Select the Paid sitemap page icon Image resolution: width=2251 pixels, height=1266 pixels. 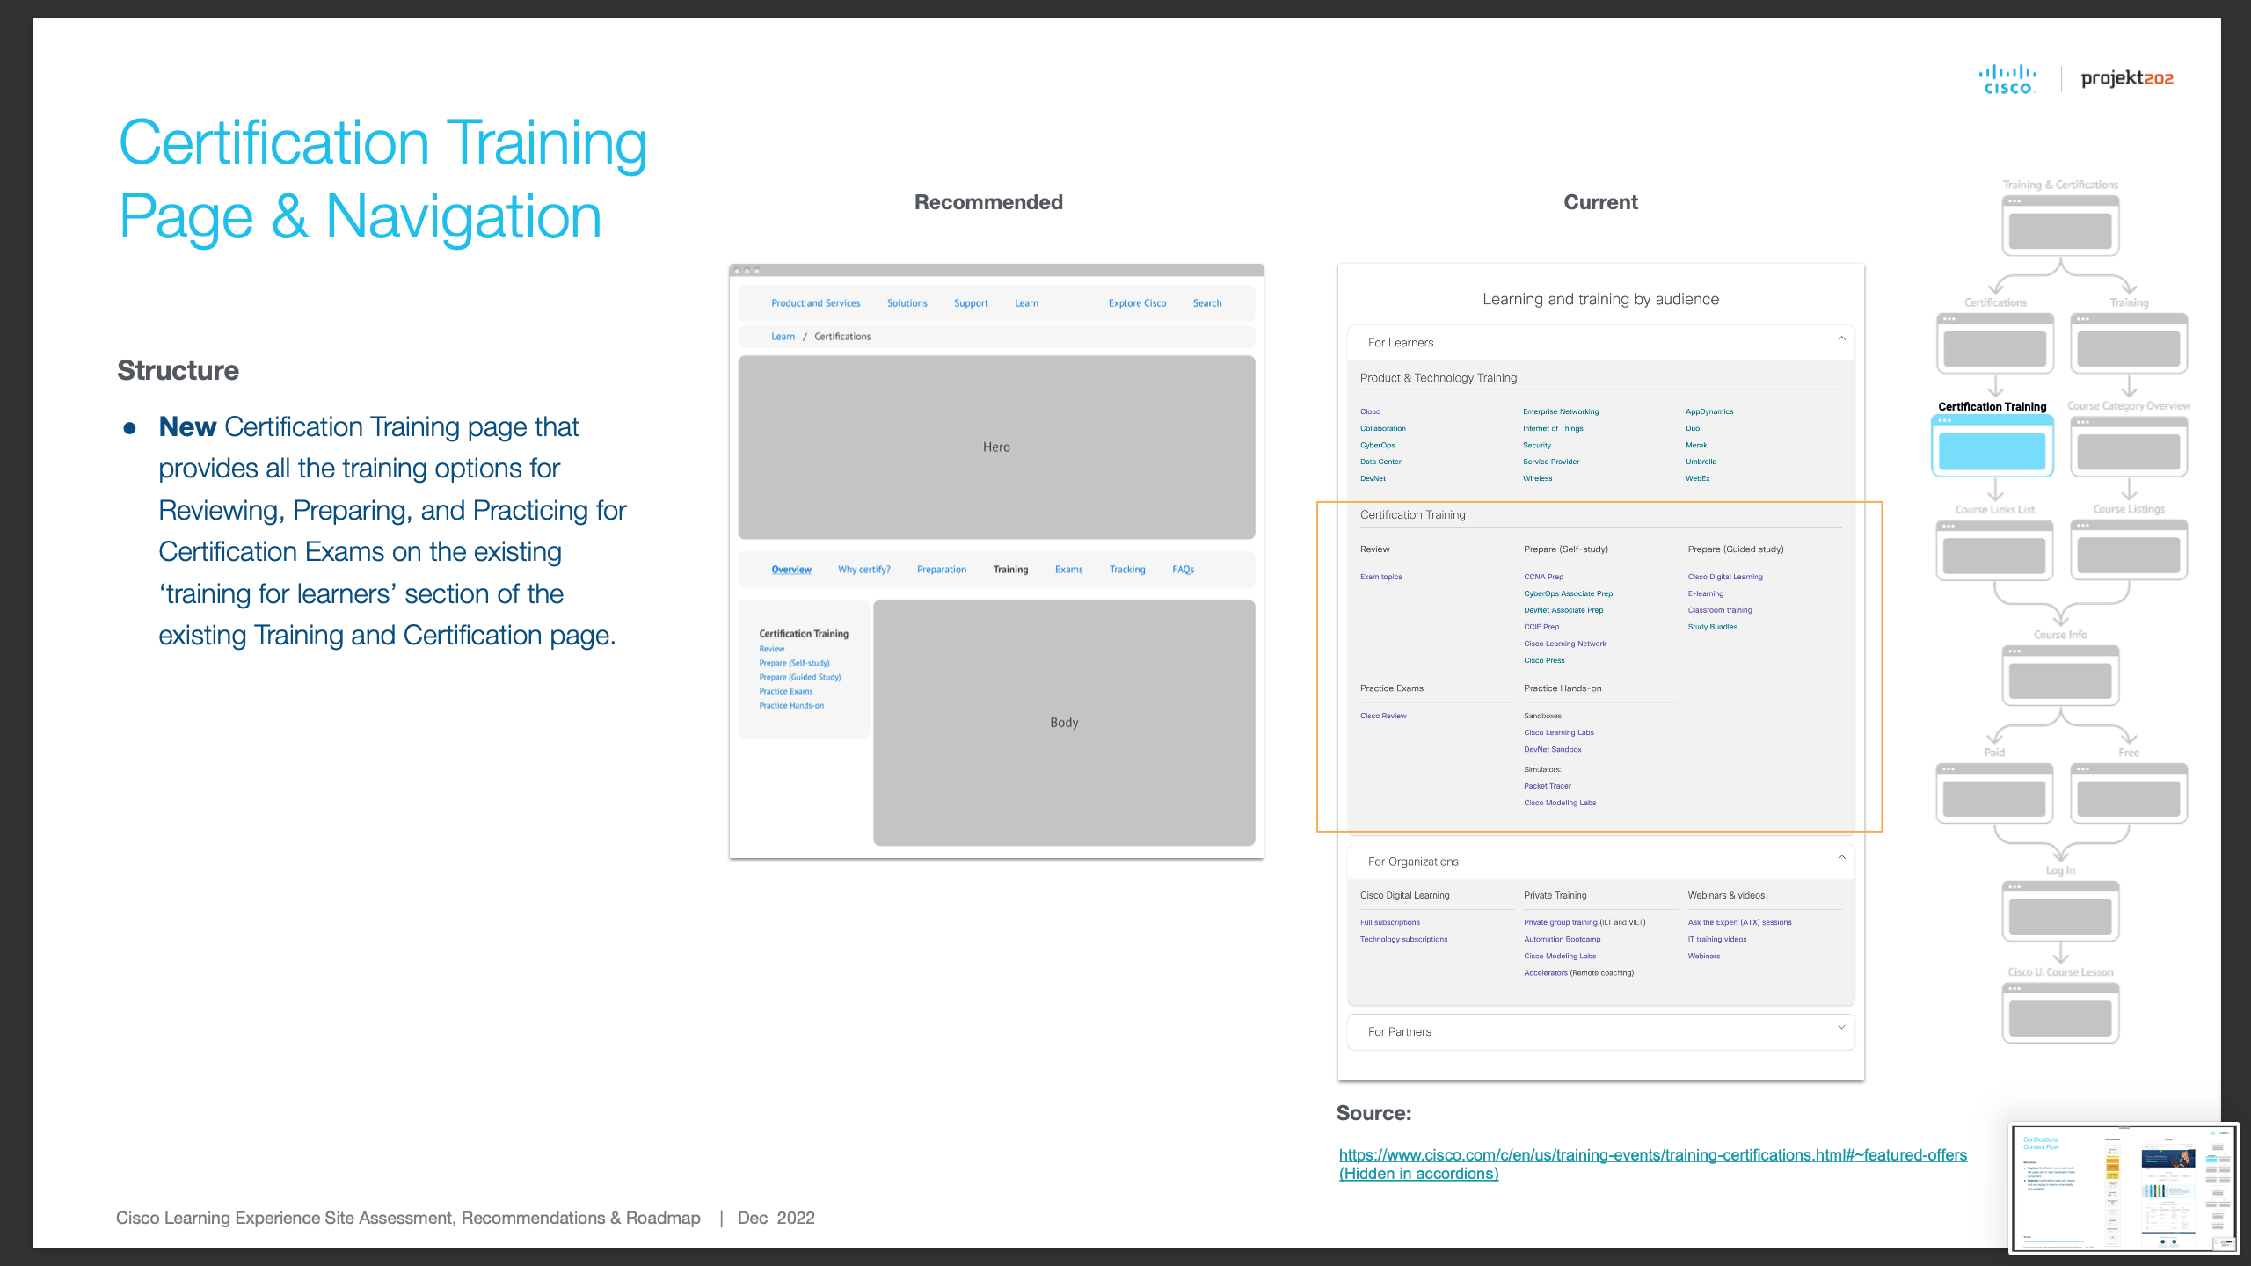[1994, 793]
